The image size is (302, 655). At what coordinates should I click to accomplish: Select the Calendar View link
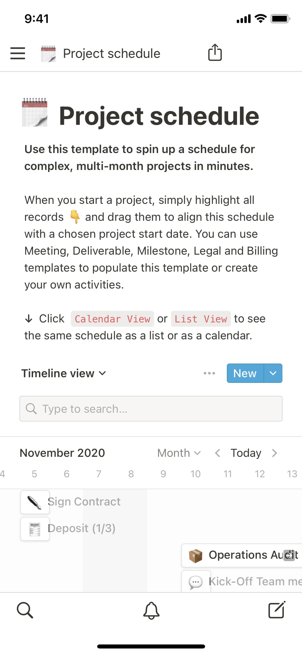(112, 319)
